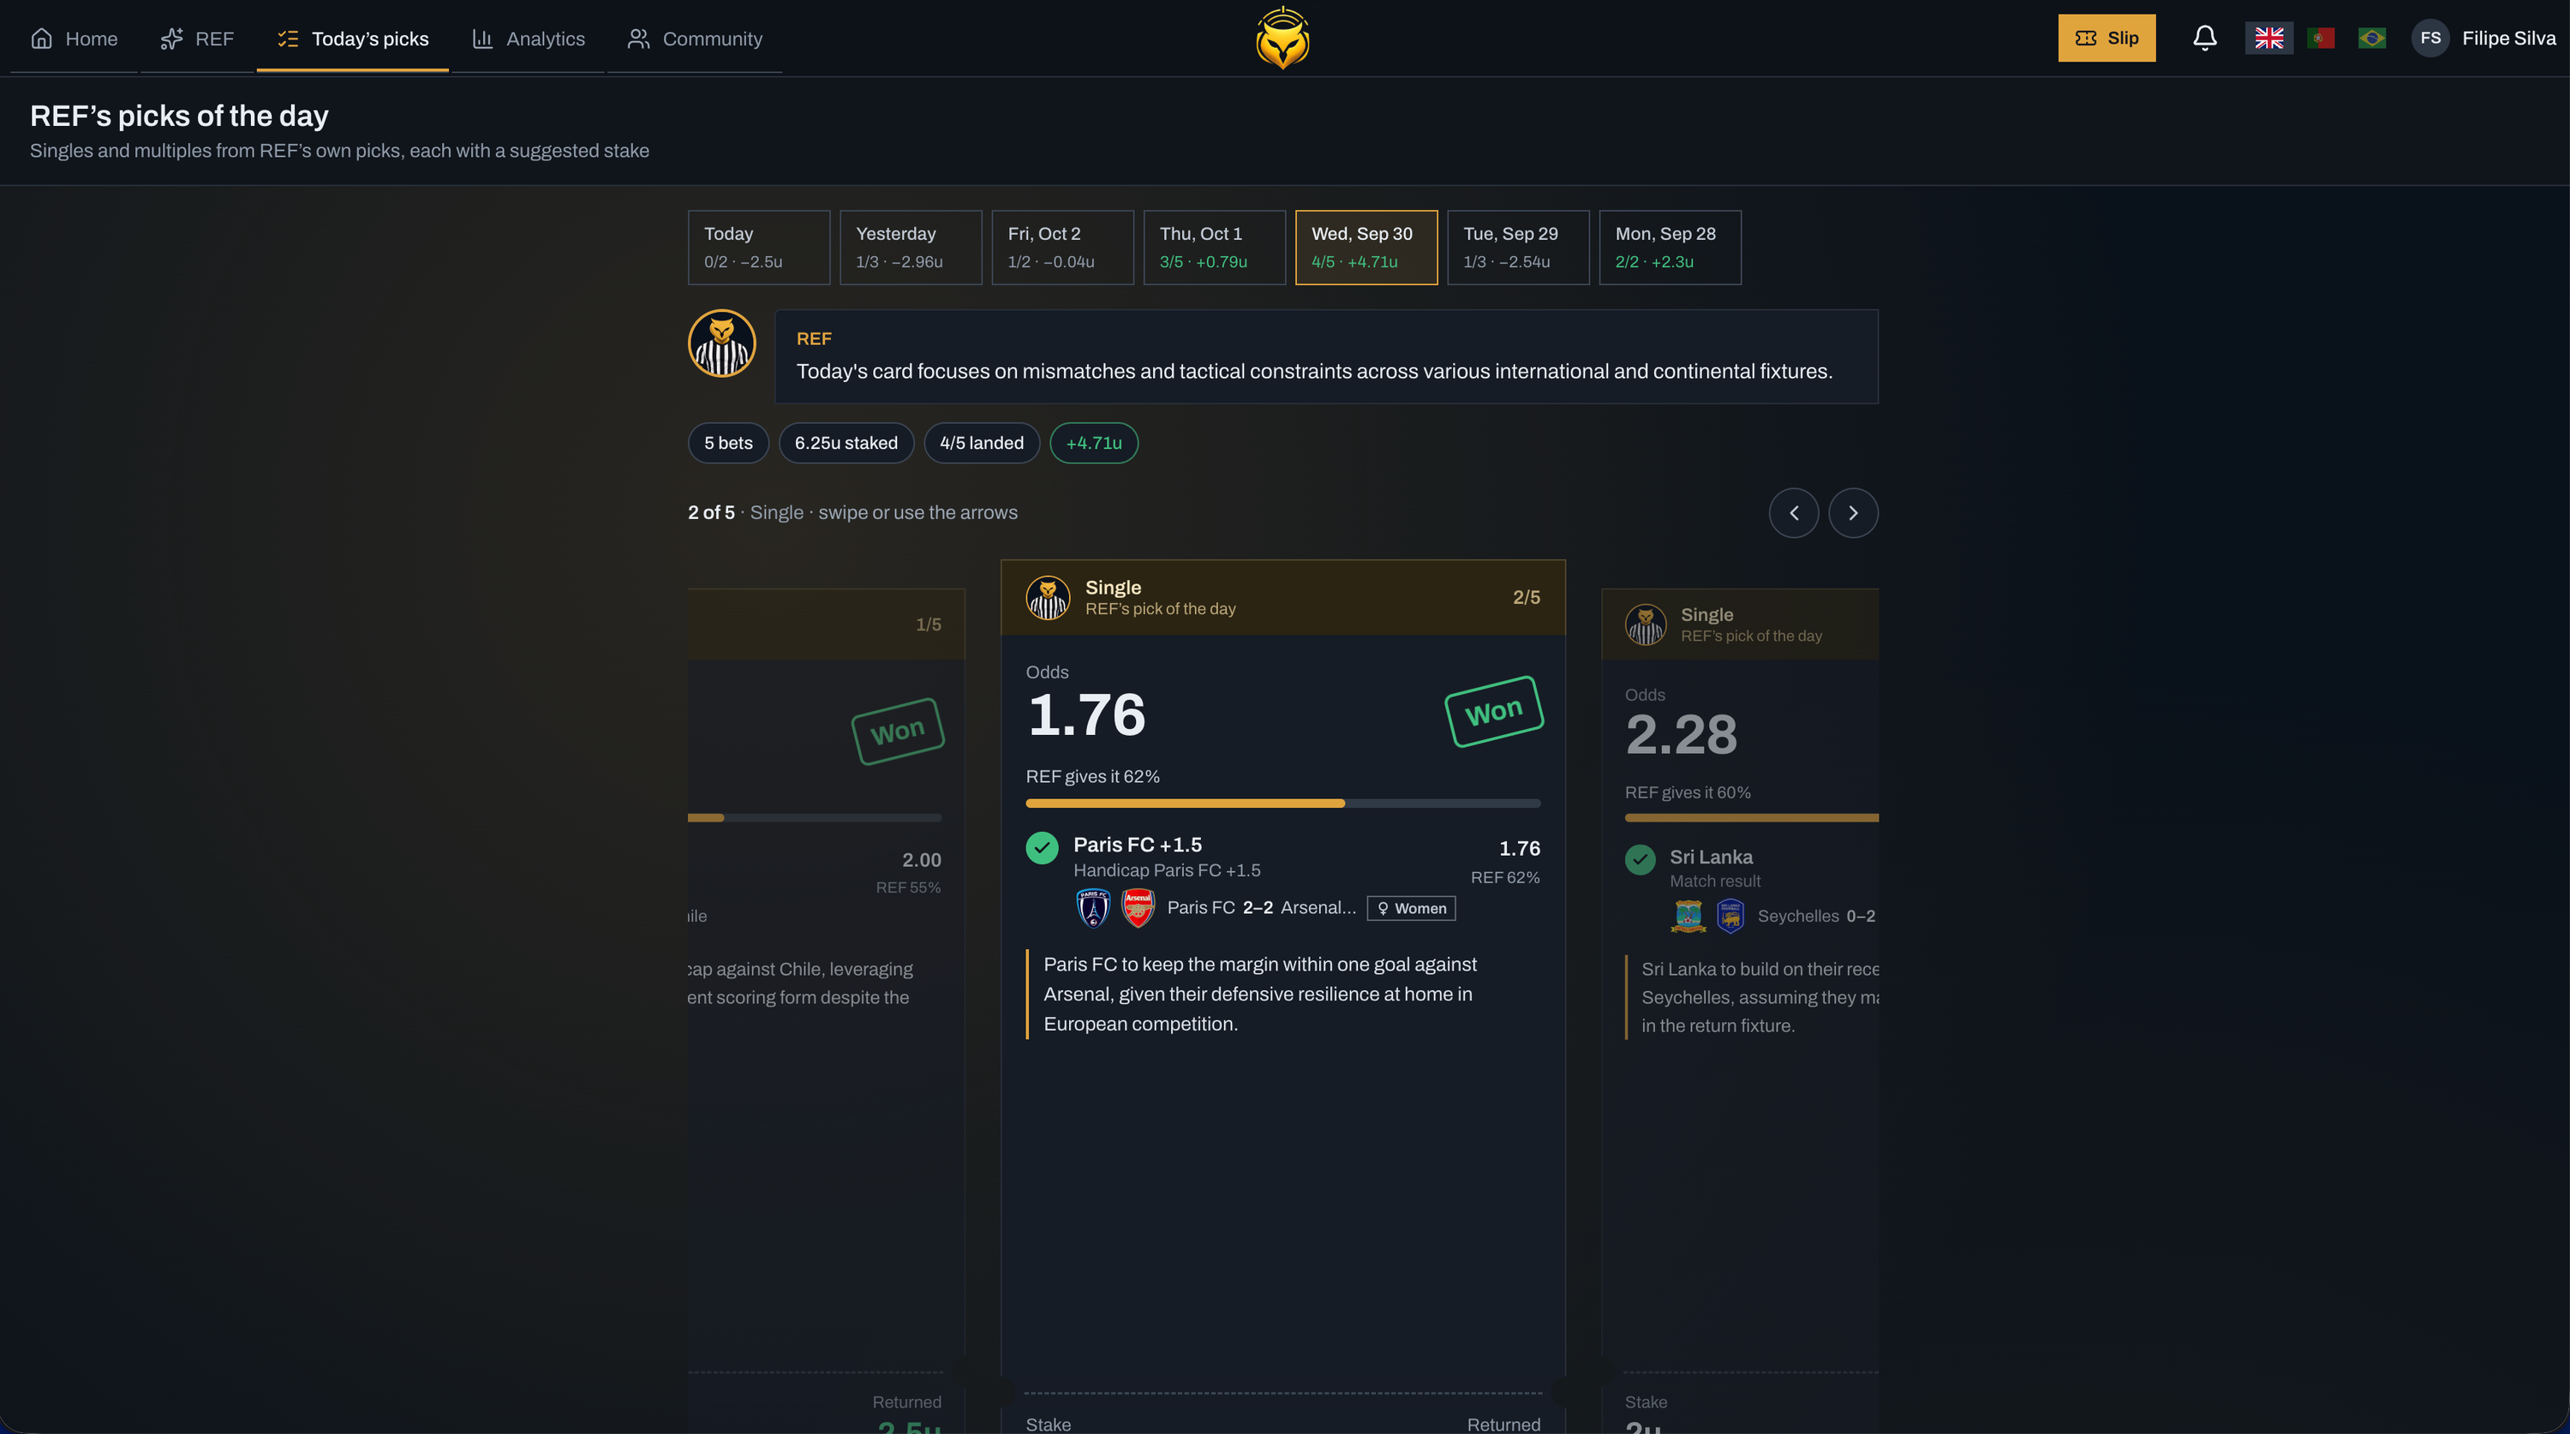Click the Paris FC club crest
This screenshot has height=1434, width=2570.
pos(1093,908)
